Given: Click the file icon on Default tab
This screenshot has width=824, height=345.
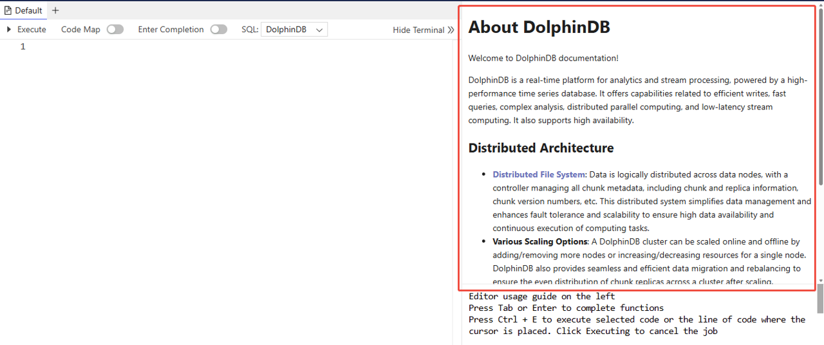Looking at the screenshot, I should point(8,10).
